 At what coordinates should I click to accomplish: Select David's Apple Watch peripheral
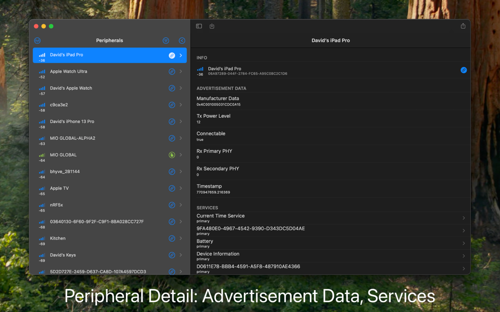[x=109, y=90]
